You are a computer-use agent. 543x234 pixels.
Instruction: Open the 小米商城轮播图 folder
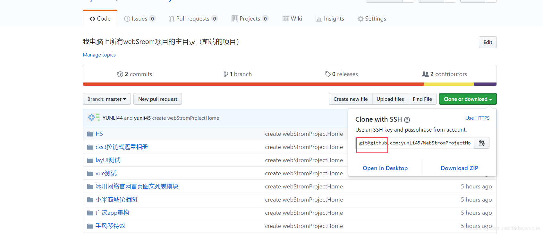tap(116, 200)
